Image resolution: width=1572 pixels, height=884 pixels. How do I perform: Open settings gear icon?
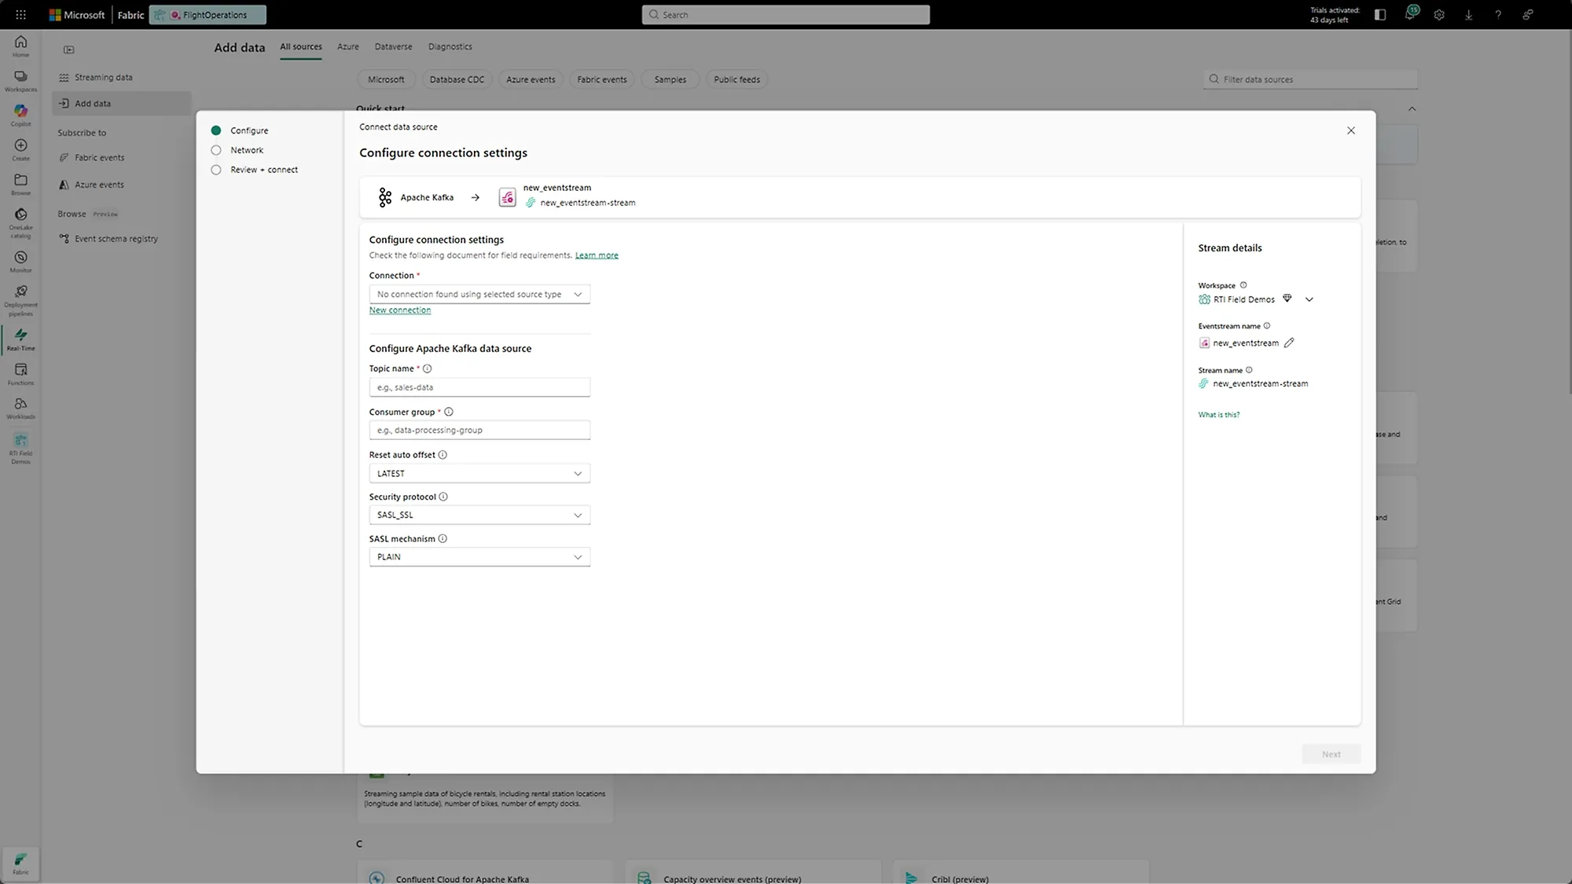(x=1439, y=14)
